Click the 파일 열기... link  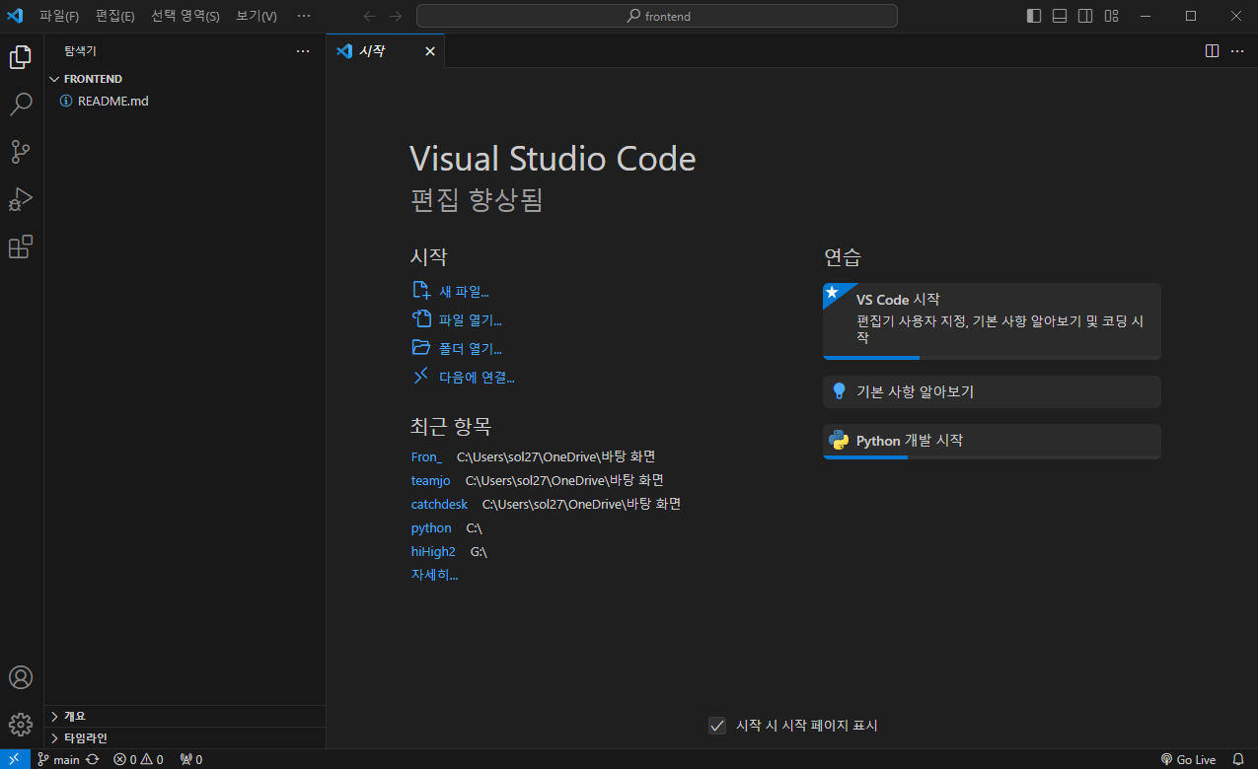[x=457, y=319]
